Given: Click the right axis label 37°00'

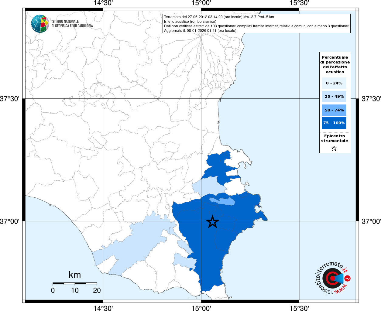Looking at the screenshot, I should pos(371,221).
